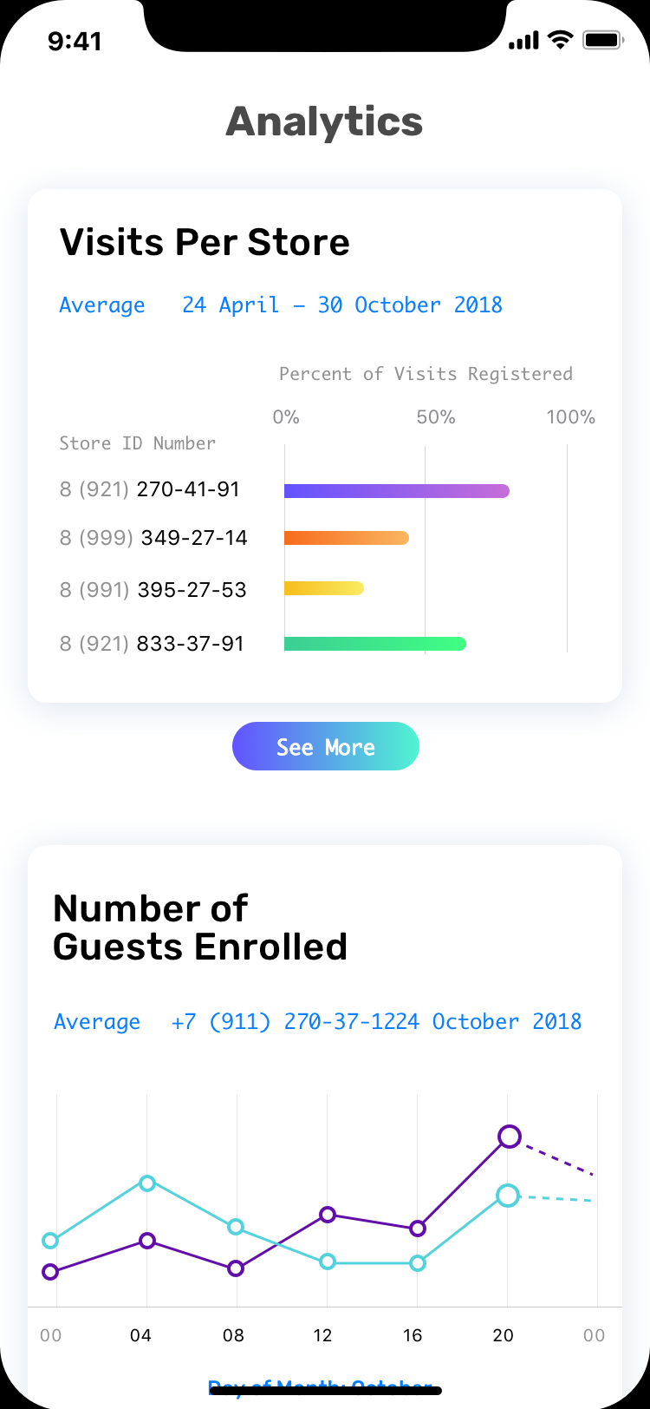Tap the battery icon in status bar
Screen dimensions: 650x1409
click(602, 40)
